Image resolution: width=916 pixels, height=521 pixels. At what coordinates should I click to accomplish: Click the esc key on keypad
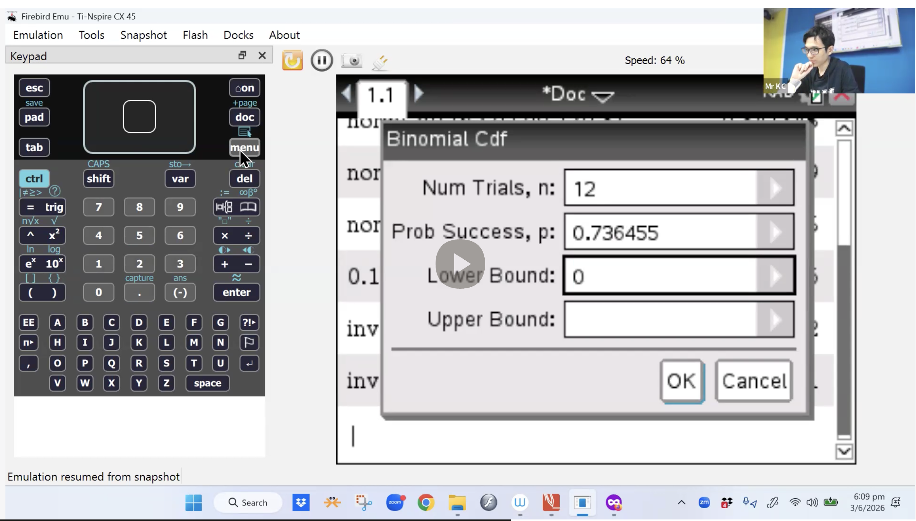[x=34, y=88]
